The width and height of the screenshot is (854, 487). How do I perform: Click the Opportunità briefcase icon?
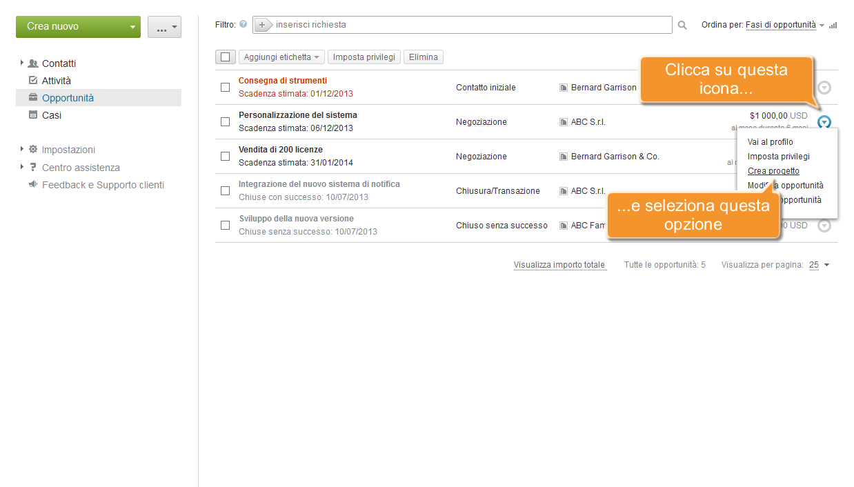(33, 98)
